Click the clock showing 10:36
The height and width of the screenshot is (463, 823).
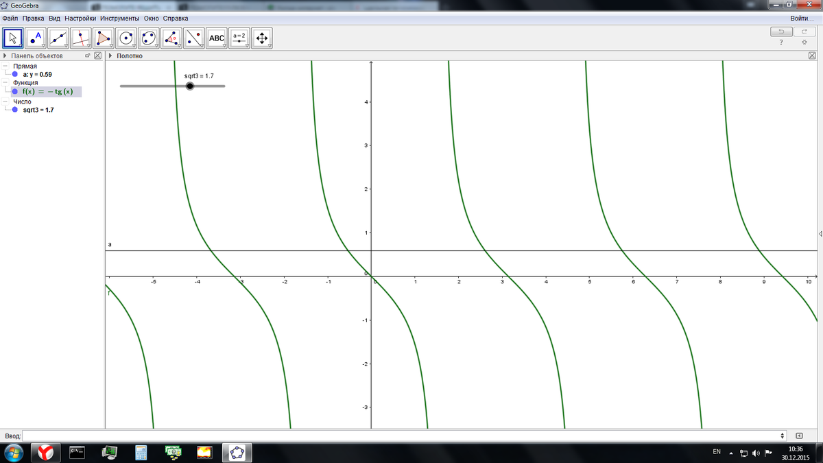pyautogui.click(x=796, y=449)
